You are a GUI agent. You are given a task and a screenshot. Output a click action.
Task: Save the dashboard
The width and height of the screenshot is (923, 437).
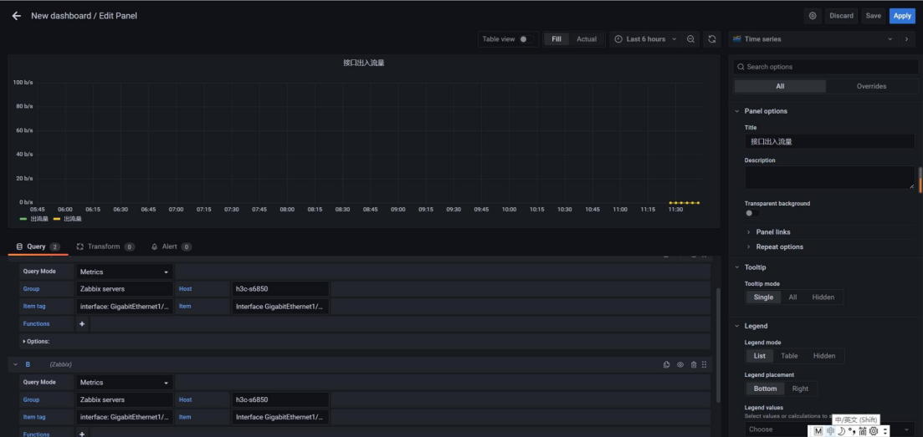click(874, 16)
